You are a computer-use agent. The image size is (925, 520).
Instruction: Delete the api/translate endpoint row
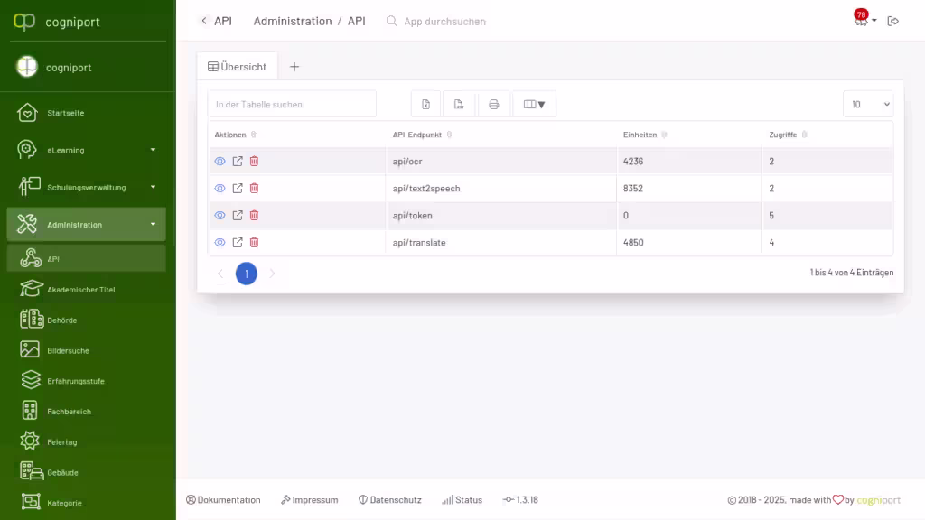[x=254, y=243]
